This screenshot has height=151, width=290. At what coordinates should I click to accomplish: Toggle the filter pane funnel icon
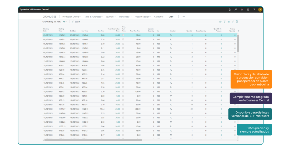[x=225, y=22]
